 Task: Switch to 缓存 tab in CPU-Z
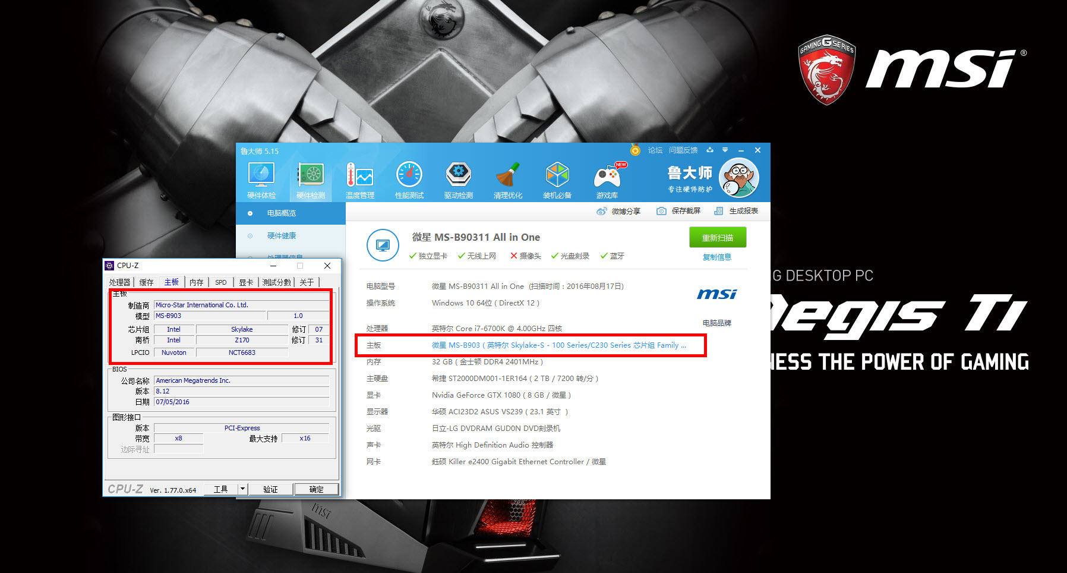(x=146, y=282)
